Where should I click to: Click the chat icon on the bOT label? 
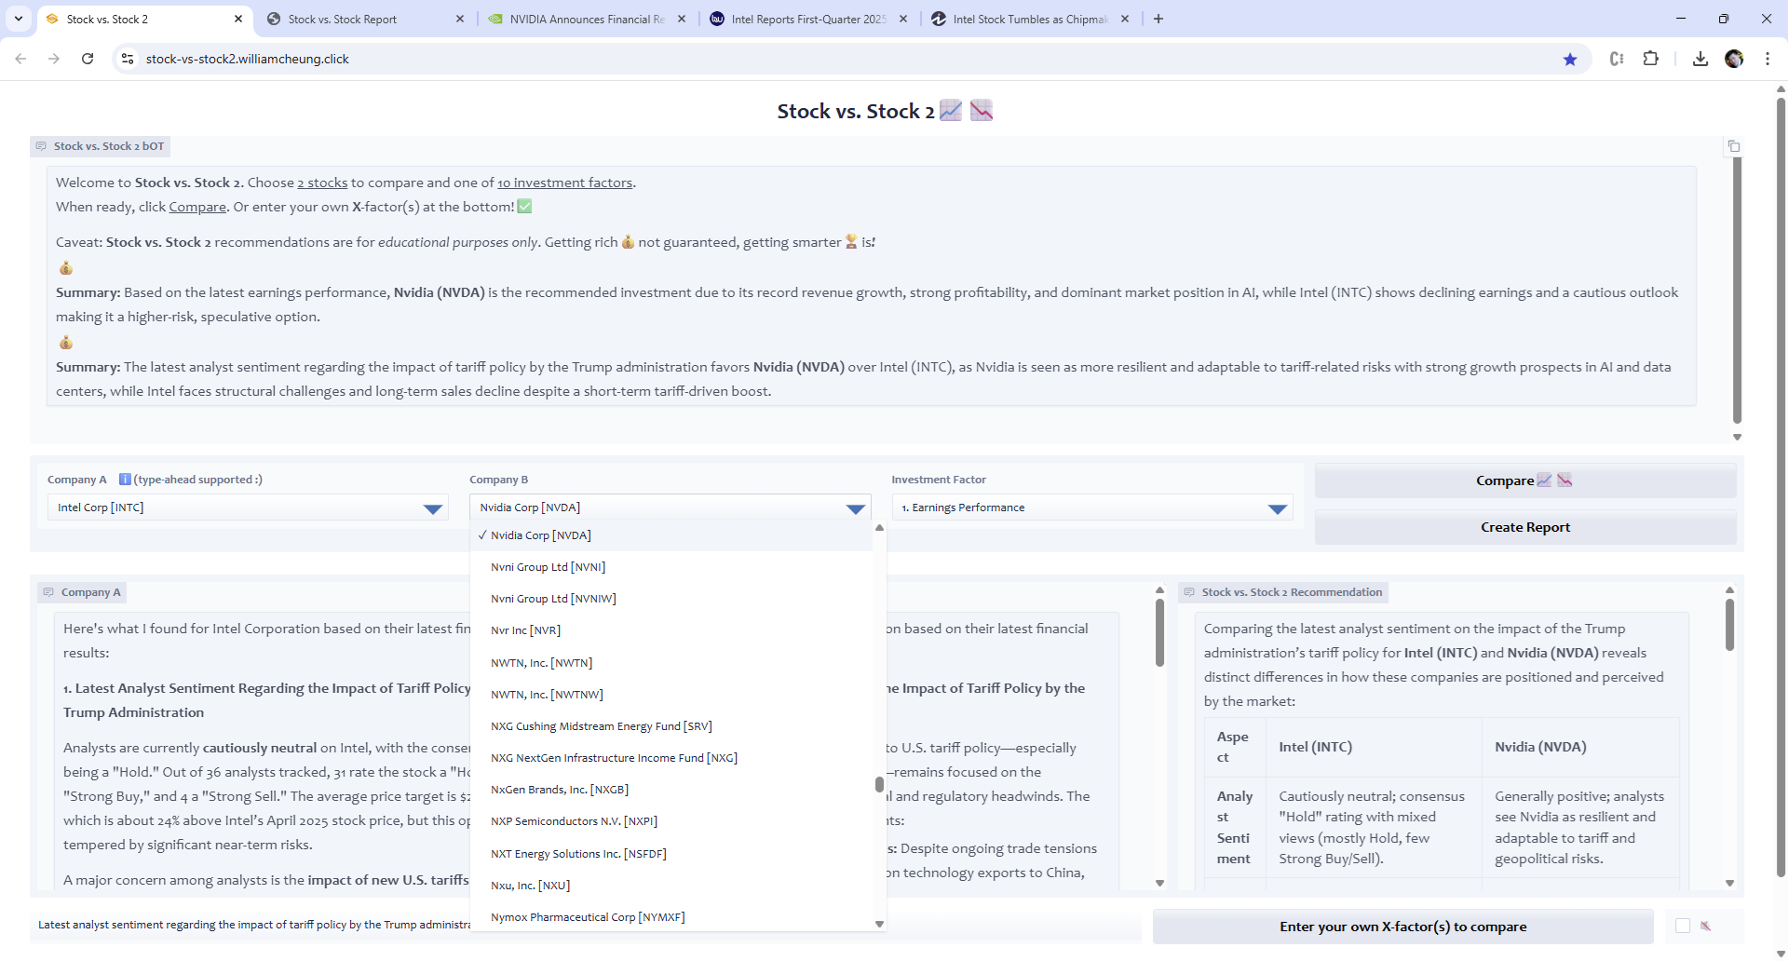[x=41, y=146]
